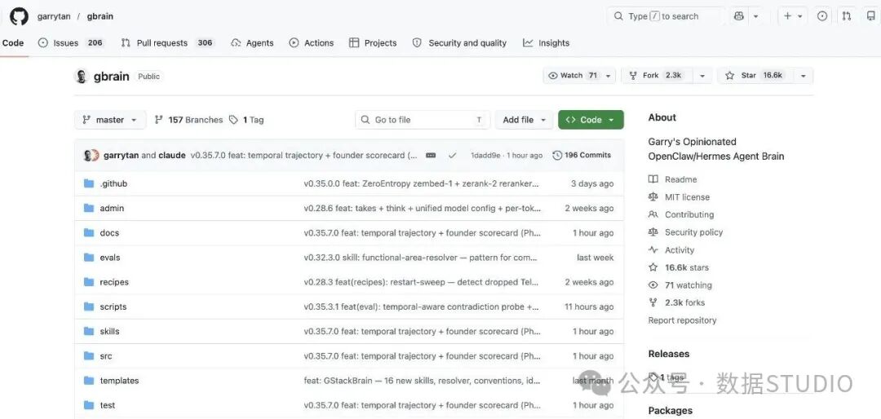Open templates commit message feat: GStackBrain

pos(422,381)
